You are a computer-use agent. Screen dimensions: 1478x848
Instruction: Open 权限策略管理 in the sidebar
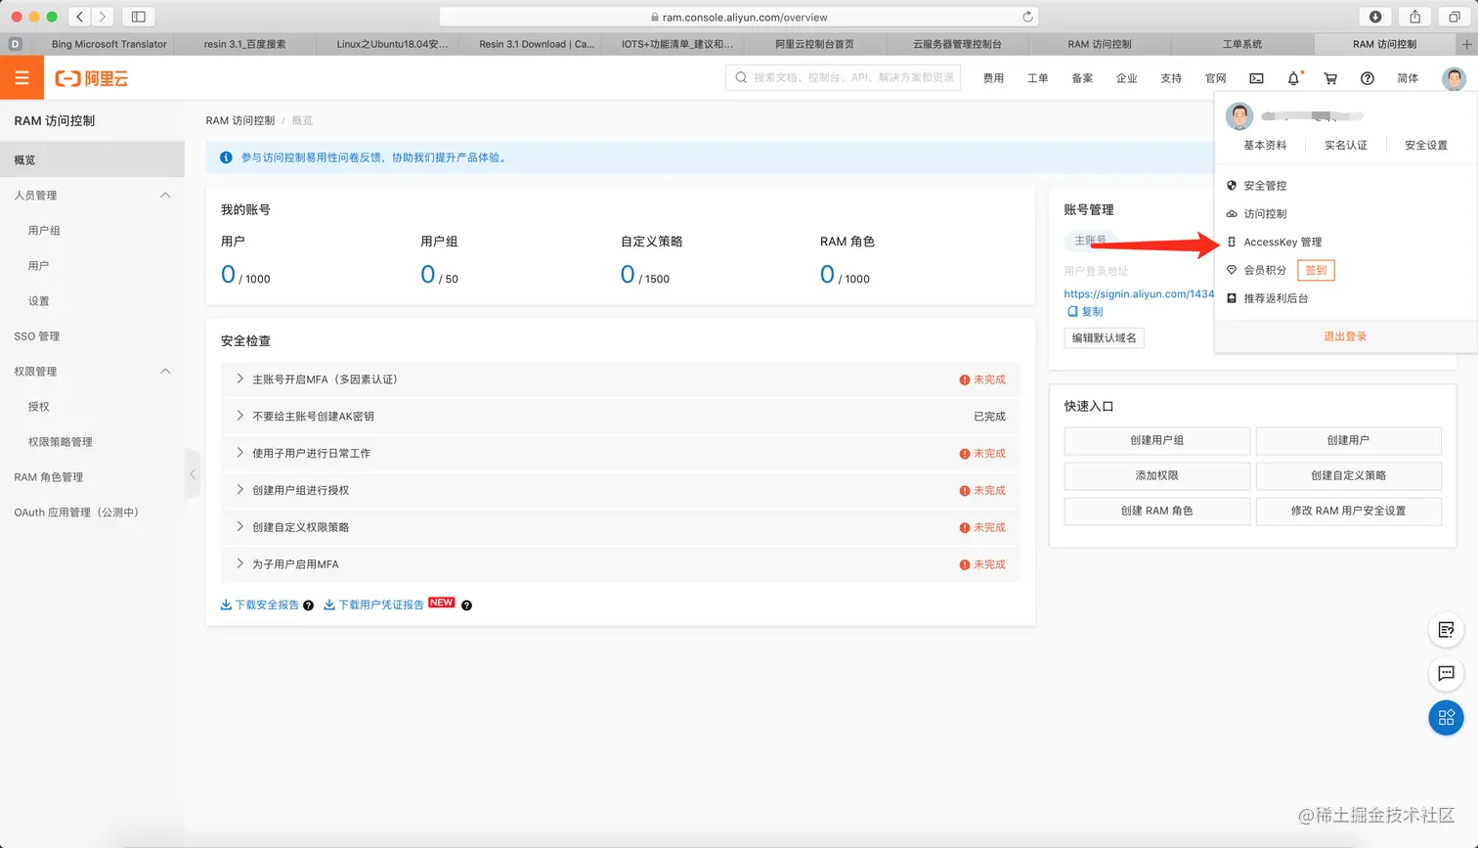(61, 442)
